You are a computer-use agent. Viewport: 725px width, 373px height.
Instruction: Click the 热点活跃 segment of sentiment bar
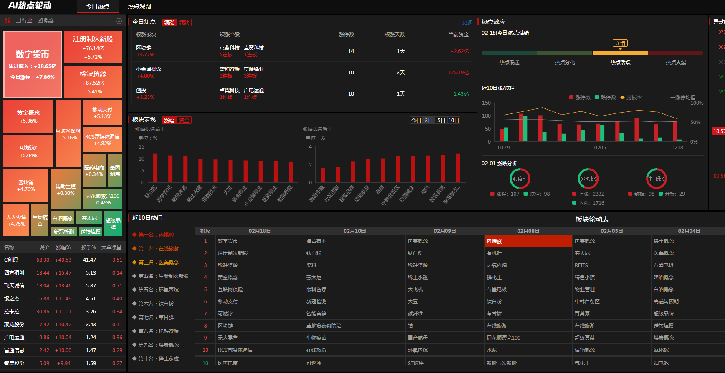coord(620,53)
